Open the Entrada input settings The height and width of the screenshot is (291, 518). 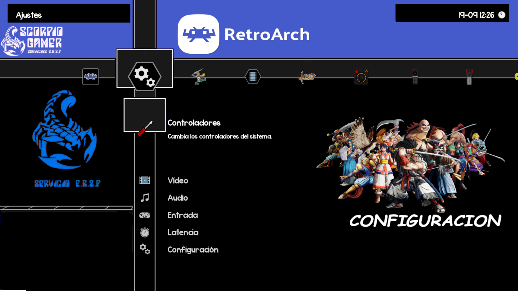tap(183, 215)
